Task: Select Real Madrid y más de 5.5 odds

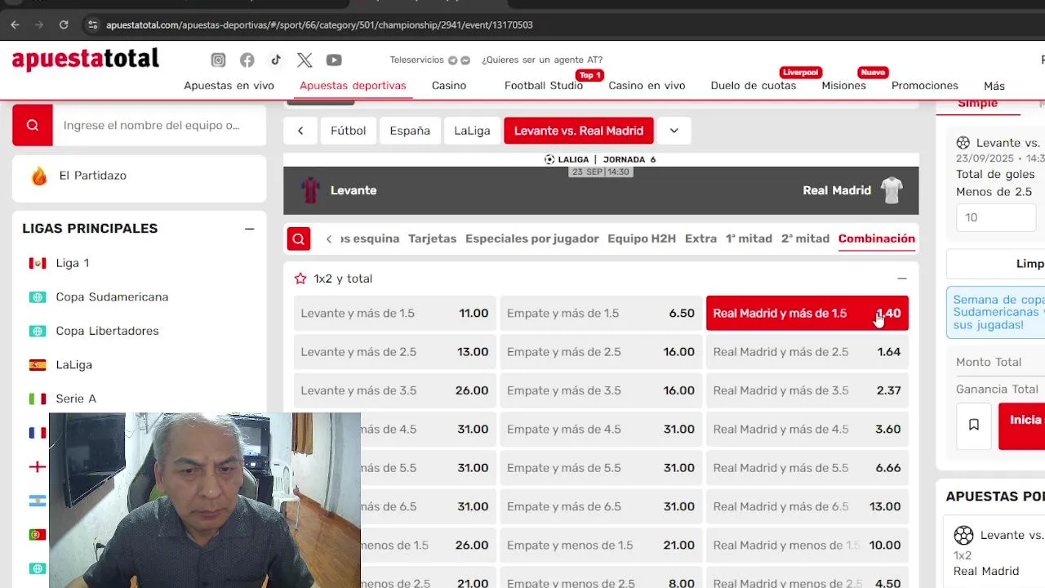Action: [807, 468]
